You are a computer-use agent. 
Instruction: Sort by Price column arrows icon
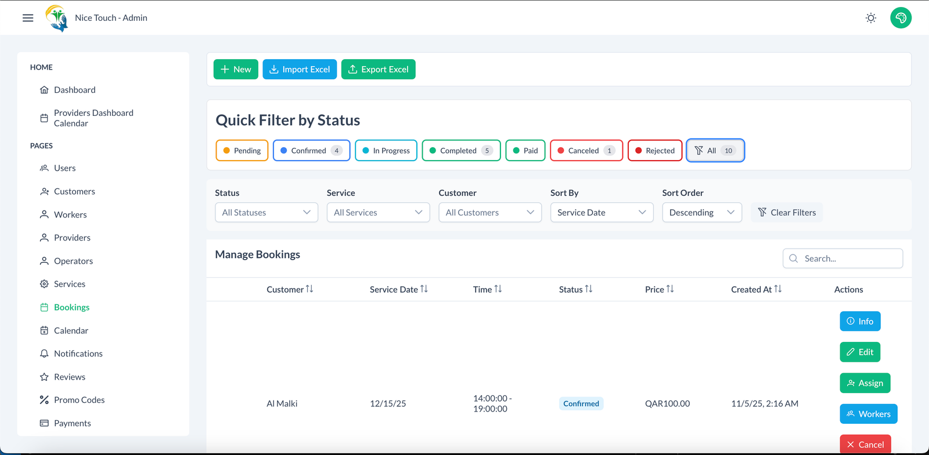tap(670, 289)
